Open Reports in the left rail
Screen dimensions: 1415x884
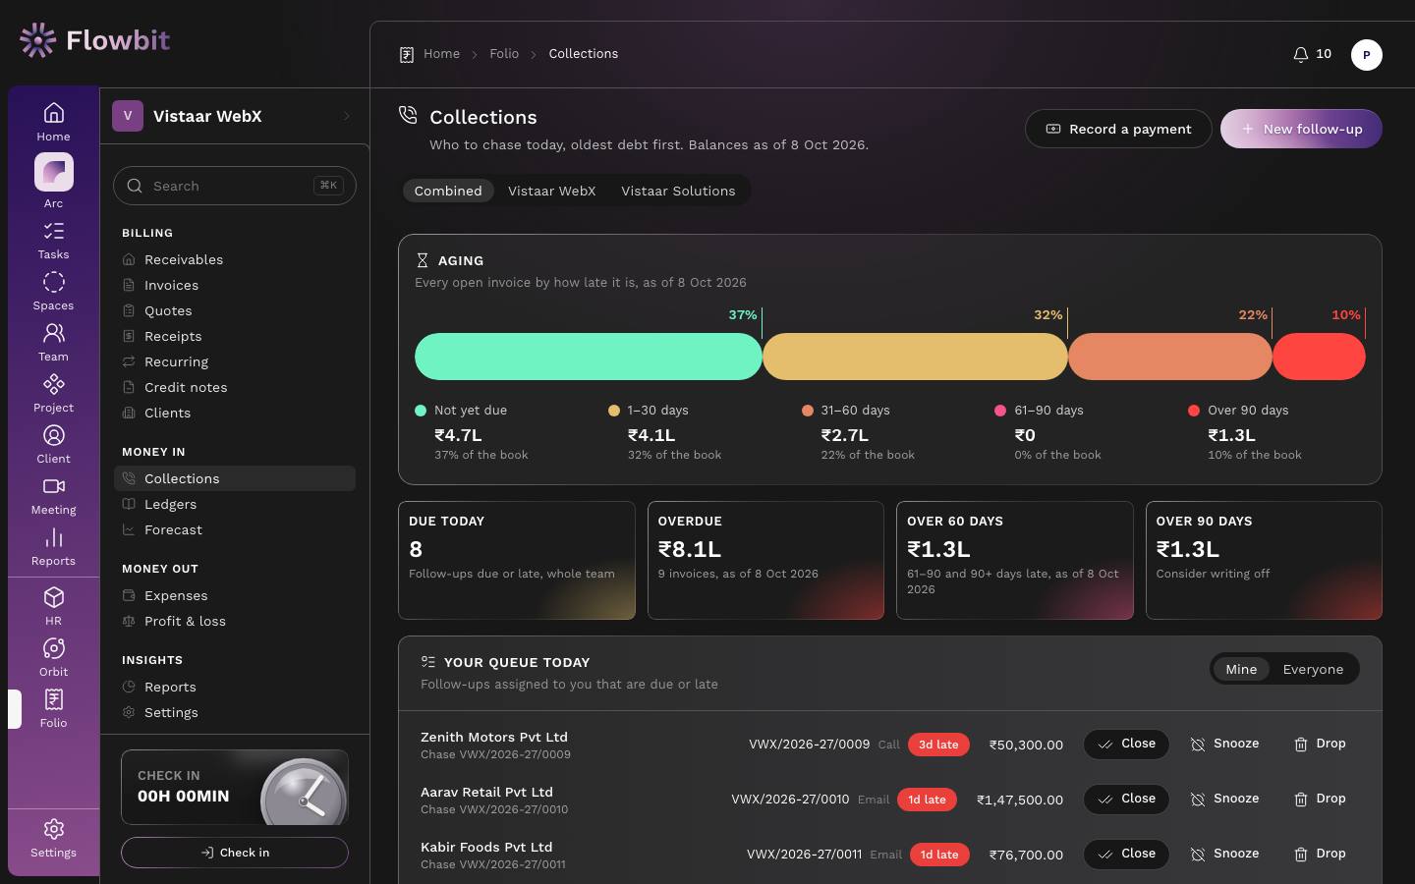53,547
